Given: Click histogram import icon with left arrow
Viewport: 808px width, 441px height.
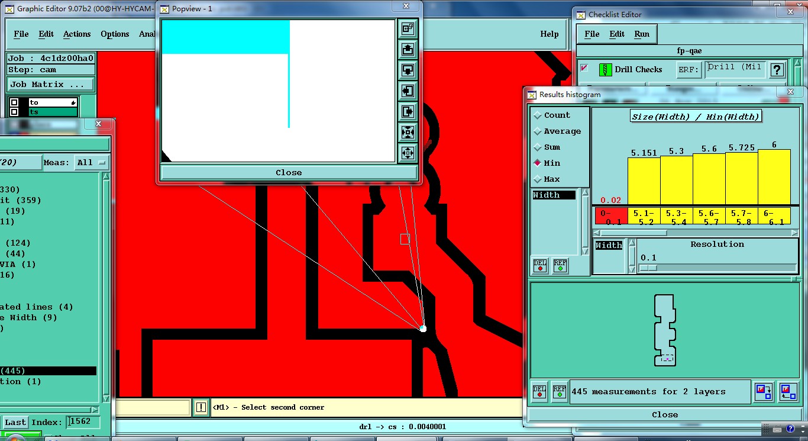Looking at the screenshot, I should (788, 391).
